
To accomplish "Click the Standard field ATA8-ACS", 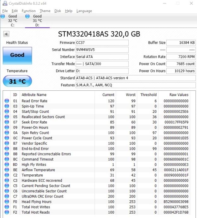I will (x=136, y=78).
